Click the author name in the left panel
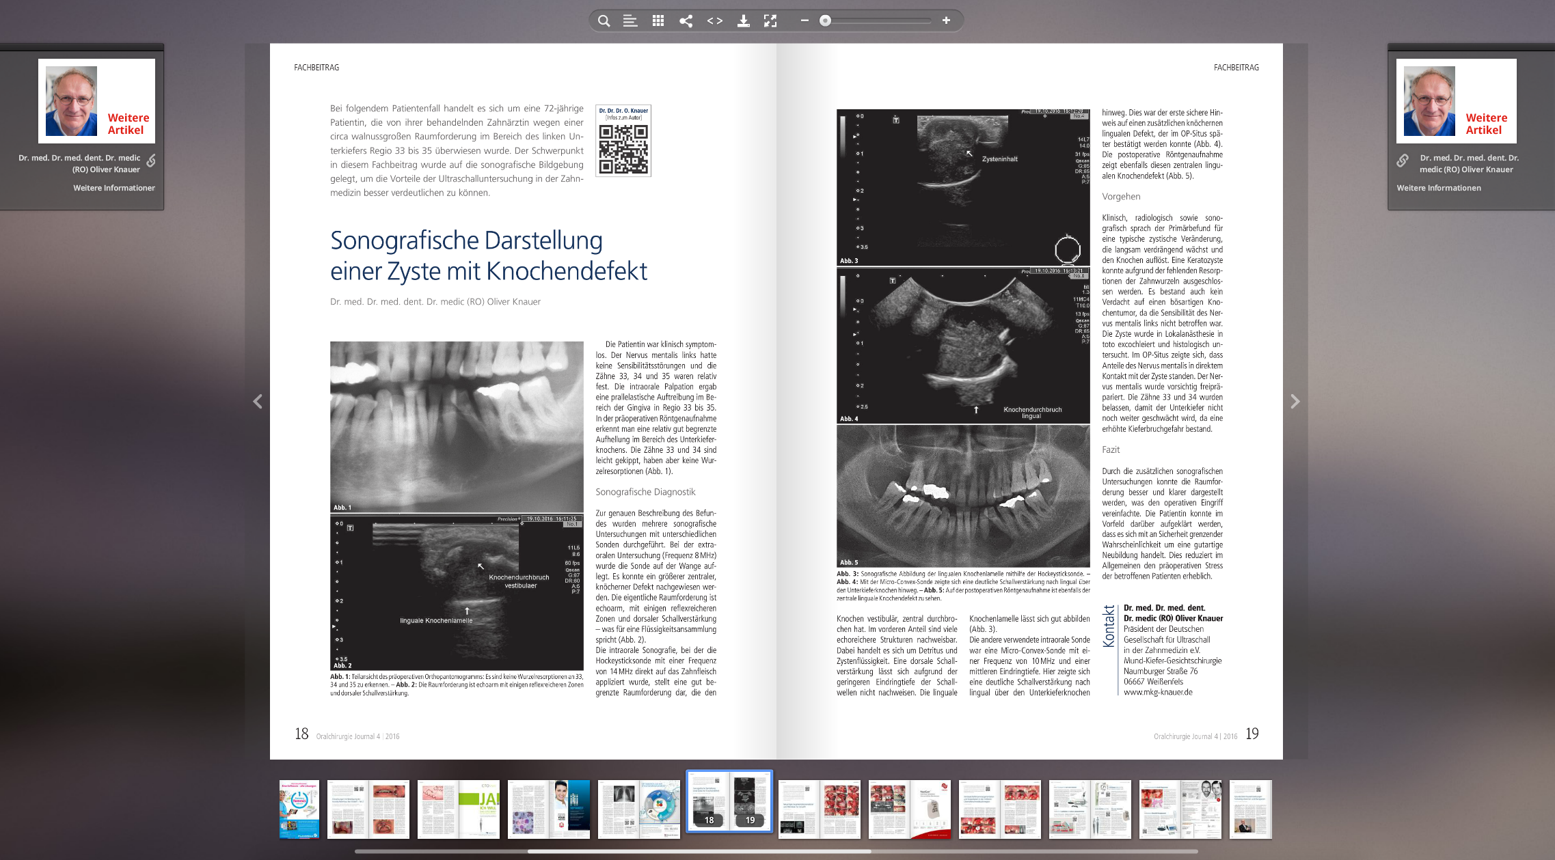 (79, 163)
